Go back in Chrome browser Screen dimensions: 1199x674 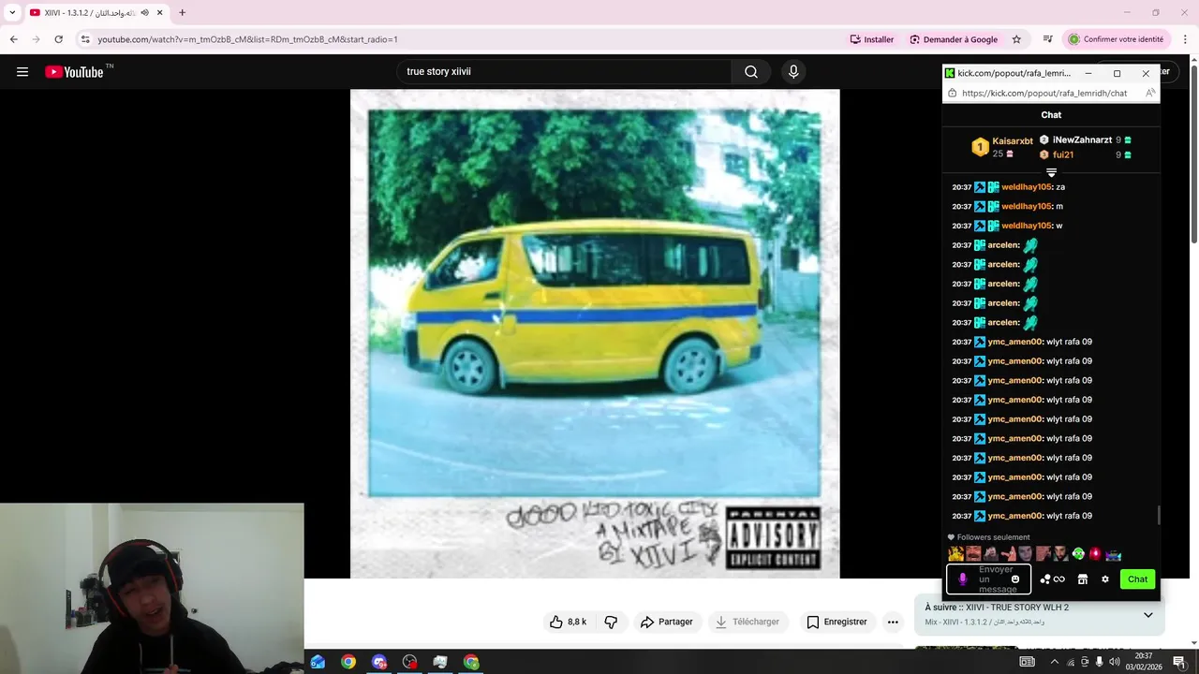point(13,39)
